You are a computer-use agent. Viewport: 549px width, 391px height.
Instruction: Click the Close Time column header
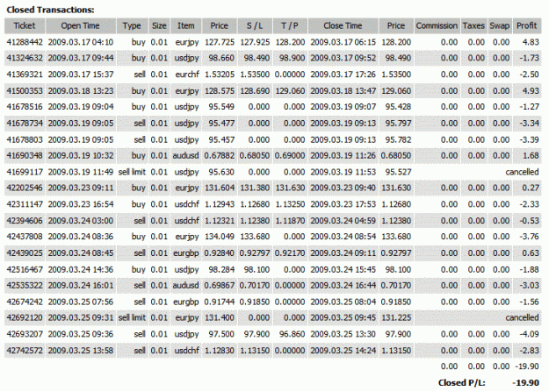[343, 25]
